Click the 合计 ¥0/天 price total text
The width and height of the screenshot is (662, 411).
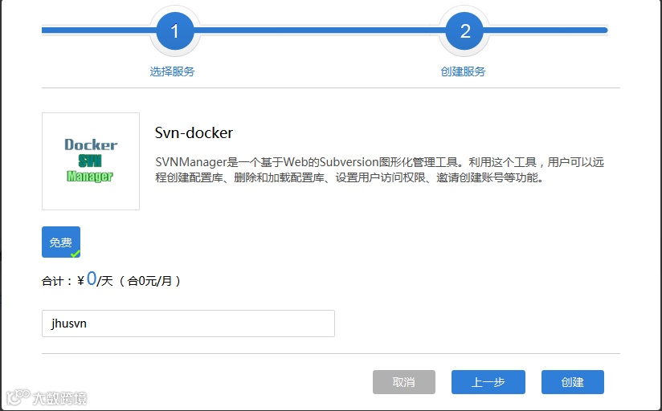[111, 280]
